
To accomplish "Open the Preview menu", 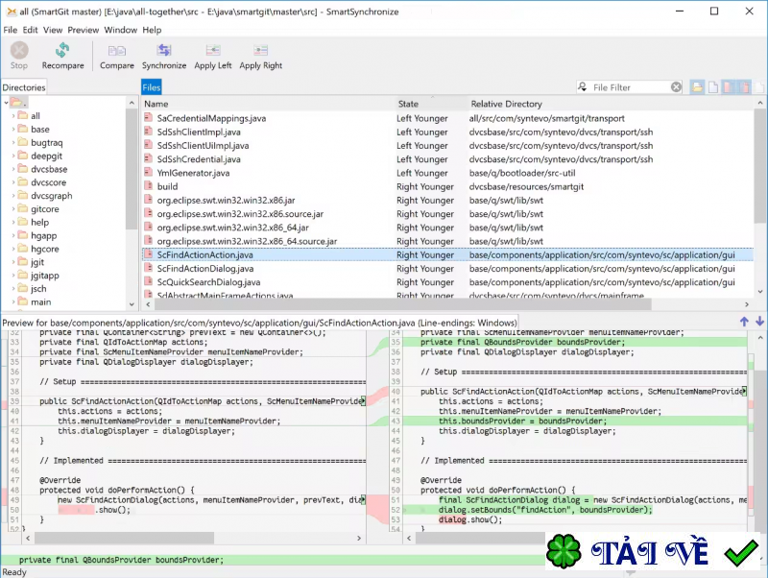I will pos(83,30).
